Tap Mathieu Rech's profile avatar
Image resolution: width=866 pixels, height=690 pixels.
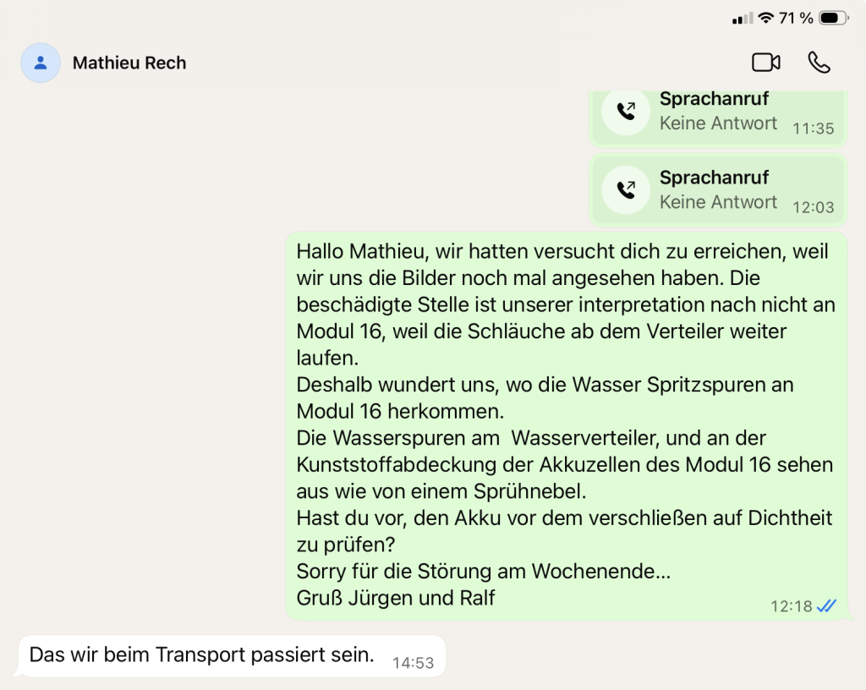[41, 63]
